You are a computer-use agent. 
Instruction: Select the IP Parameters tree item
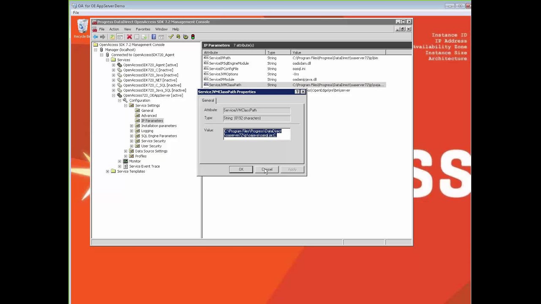pos(152,121)
